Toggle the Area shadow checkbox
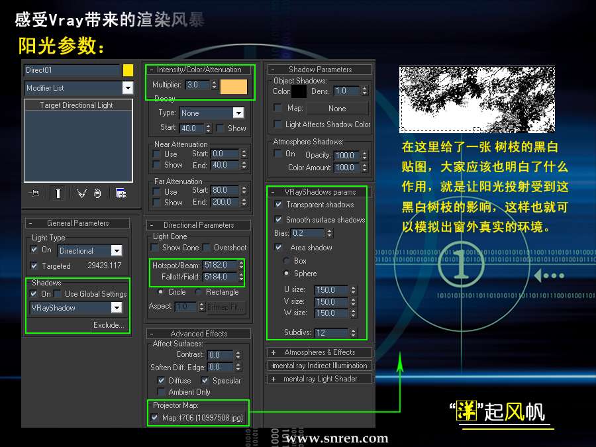This screenshot has height=447, width=596. 278,248
